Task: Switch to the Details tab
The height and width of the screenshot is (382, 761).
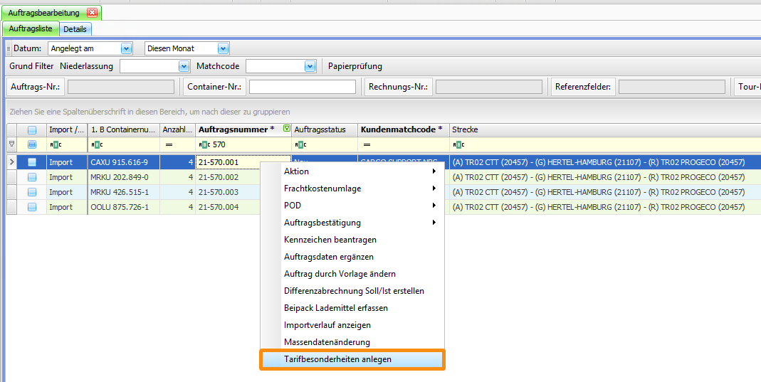Action: (75, 29)
